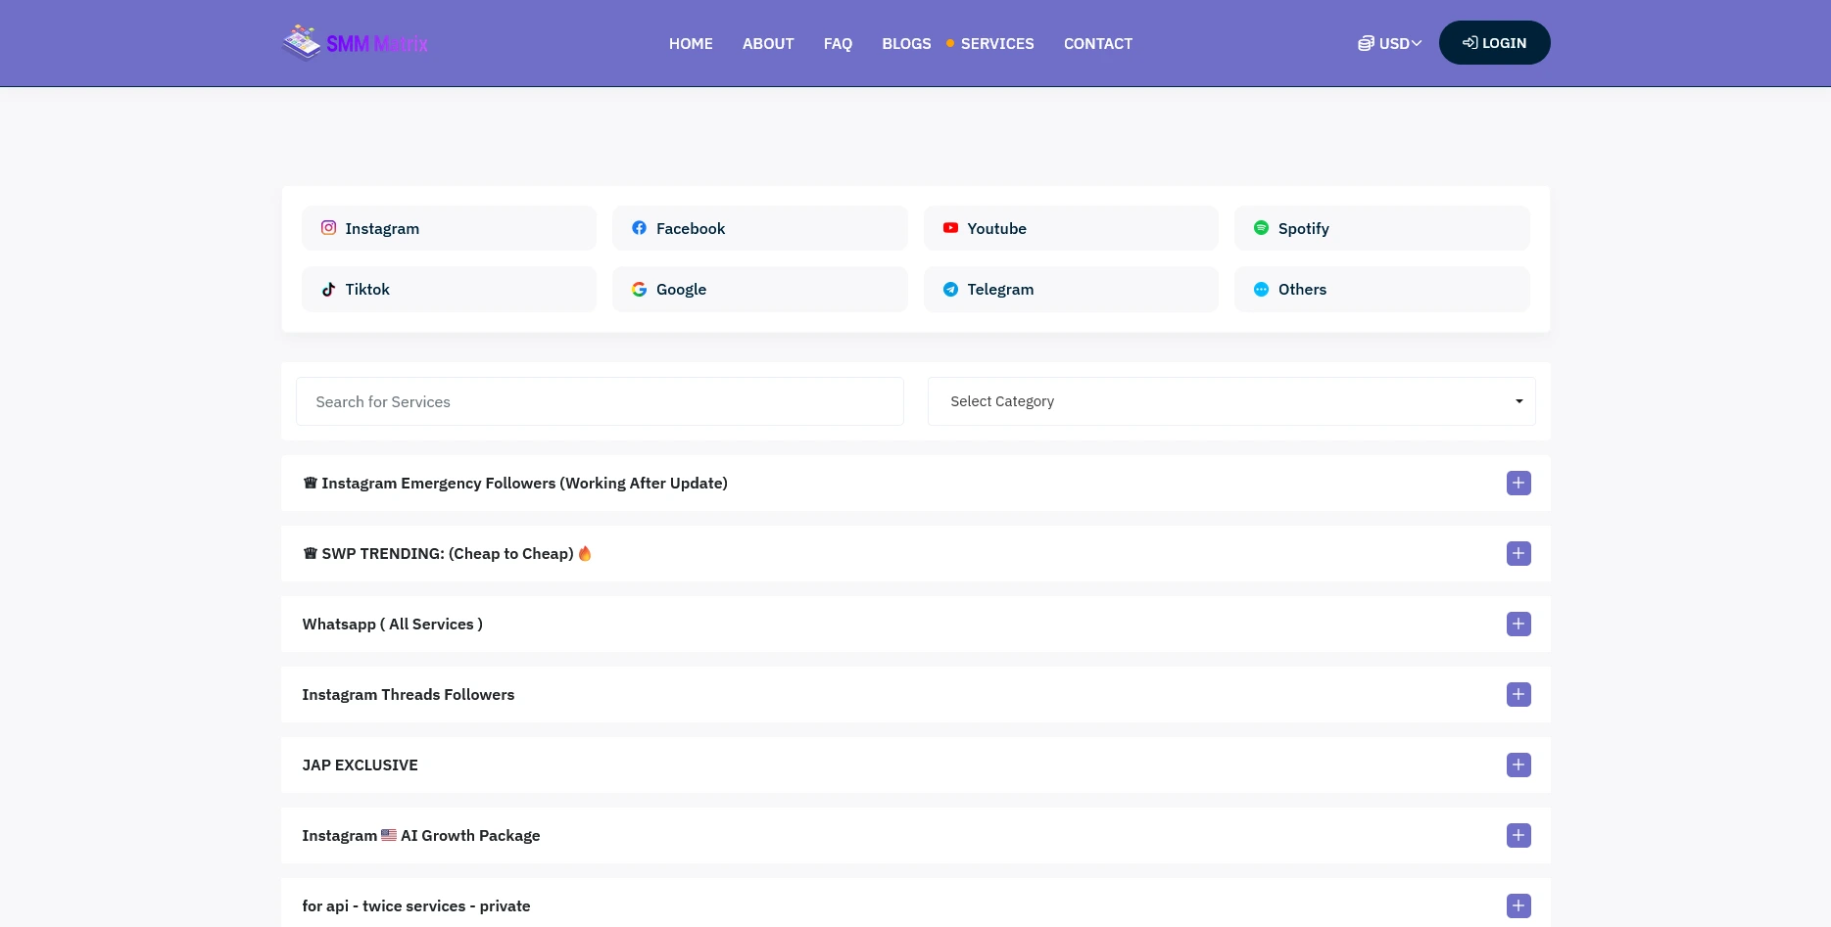Click 'Whatsapp ( All Services )' title text

click(x=392, y=624)
